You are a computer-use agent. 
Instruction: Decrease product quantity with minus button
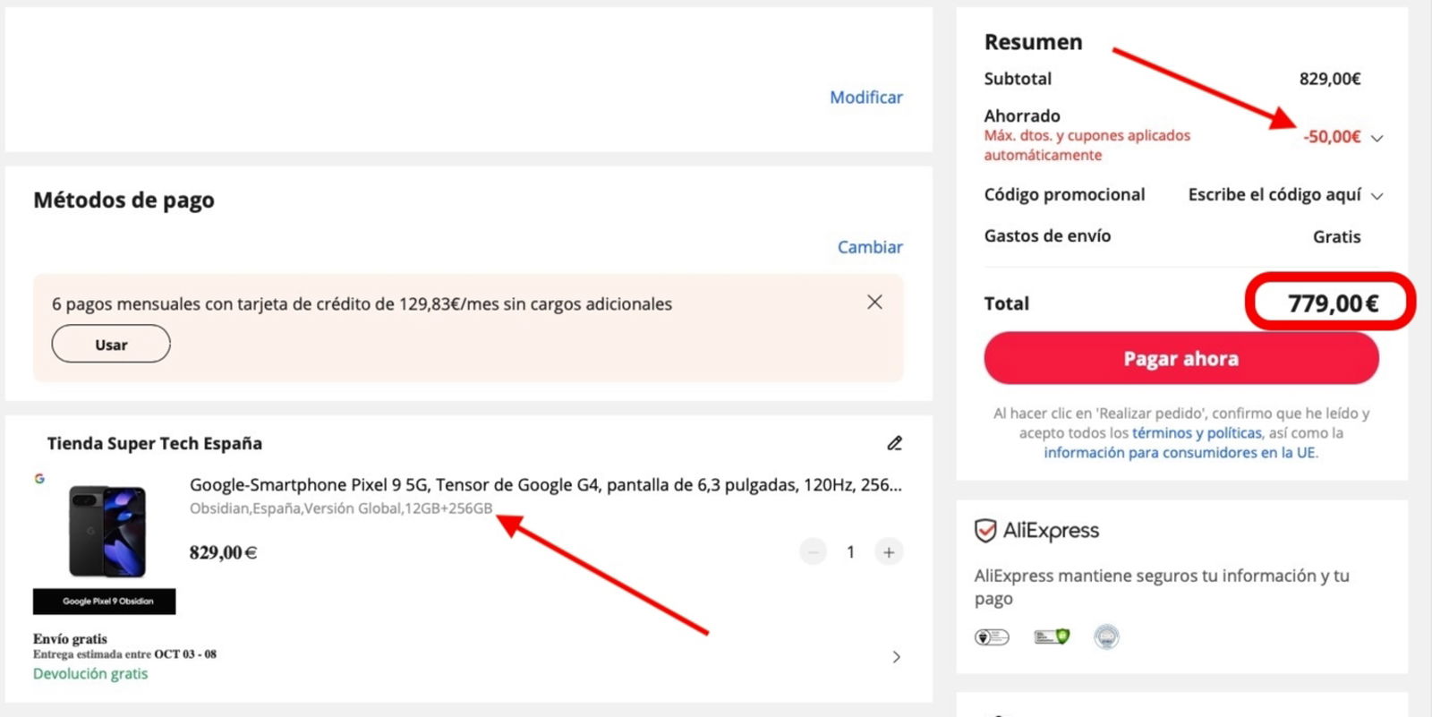(x=813, y=552)
